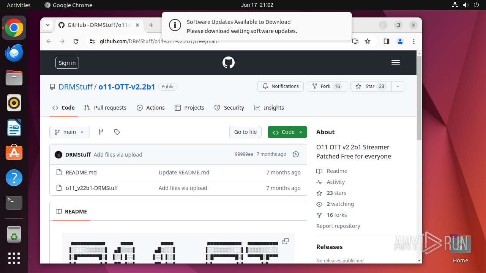This screenshot has width=486, height=273.
Task: Copy README code block contents
Action: click(286, 241)
